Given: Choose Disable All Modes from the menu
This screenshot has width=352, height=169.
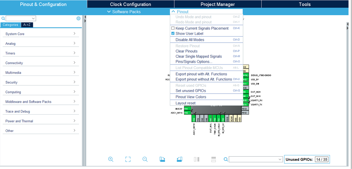Looking at the screenshot, I should (x=206, y=40).
